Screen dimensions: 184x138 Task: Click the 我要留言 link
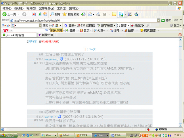point(33,41)
